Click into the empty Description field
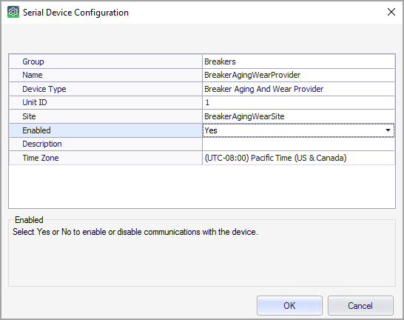404x320 pixels. pos(298,144)
